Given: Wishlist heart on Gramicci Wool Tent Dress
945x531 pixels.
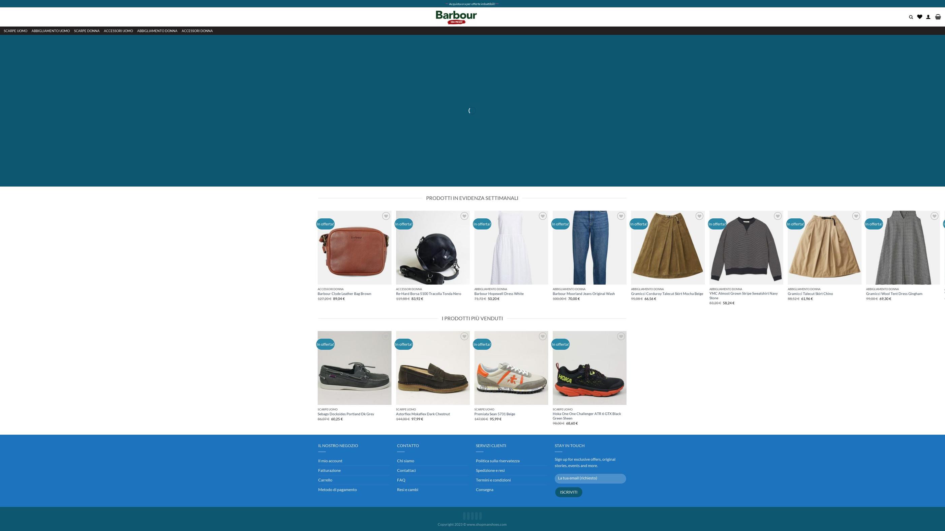Looking at the screenshot, I should click(934, 216).
